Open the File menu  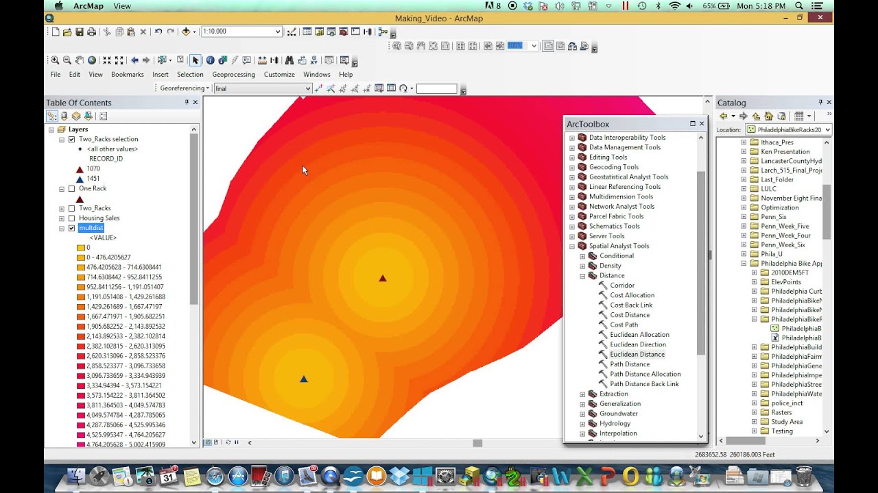[56, 75]
